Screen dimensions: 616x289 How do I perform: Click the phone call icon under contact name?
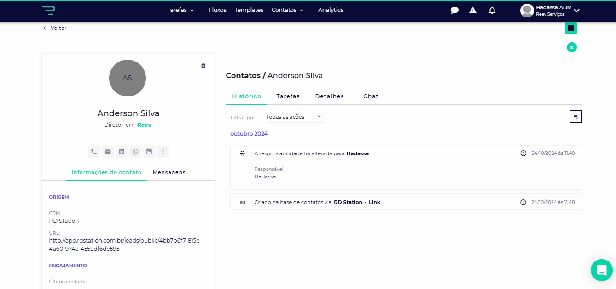(x=94, y=152)
